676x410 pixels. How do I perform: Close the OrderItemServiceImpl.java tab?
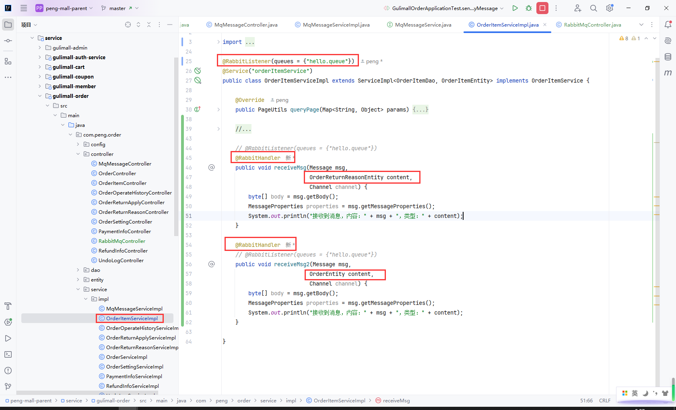click(x=545, y=25)
